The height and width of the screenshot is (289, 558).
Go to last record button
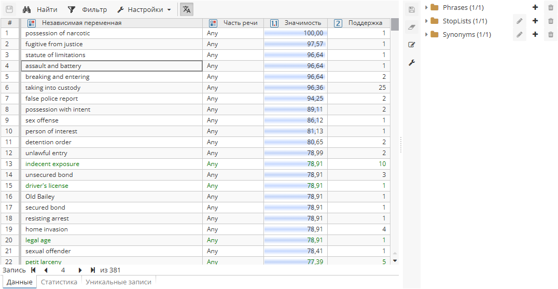coord(93,270)
